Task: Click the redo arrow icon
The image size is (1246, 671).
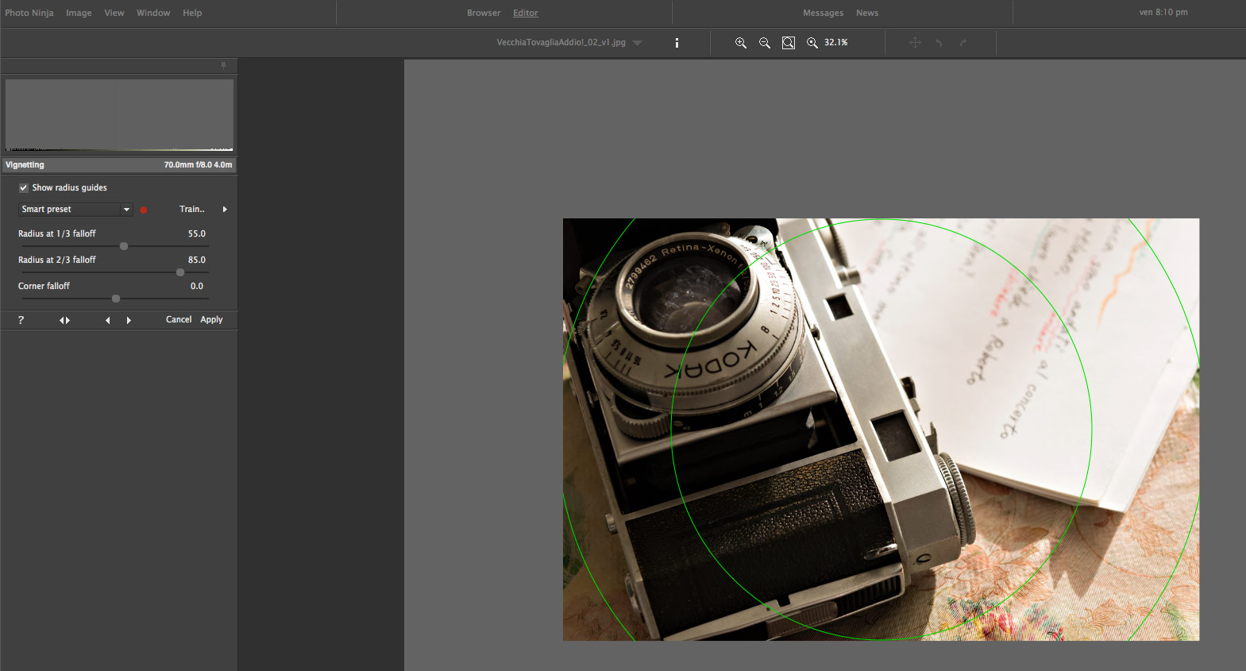Action: (x=962, y=43)
